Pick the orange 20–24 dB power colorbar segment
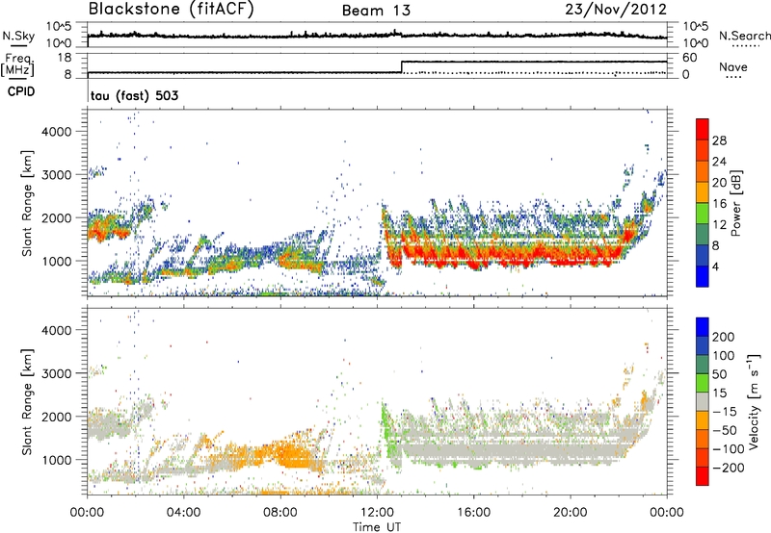The height and width of the screenshot is (533, 771). (x=703, y=171)
